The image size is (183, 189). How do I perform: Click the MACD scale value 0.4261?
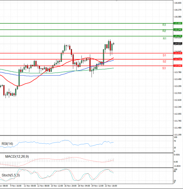pos(177,155)
